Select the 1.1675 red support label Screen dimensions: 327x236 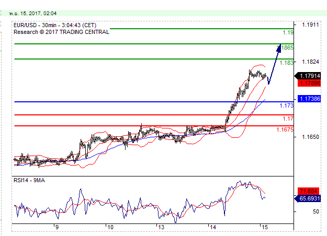point(285,129)
